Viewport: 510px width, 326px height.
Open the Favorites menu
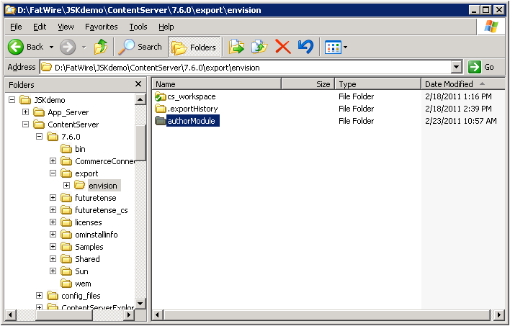(101, 27)
